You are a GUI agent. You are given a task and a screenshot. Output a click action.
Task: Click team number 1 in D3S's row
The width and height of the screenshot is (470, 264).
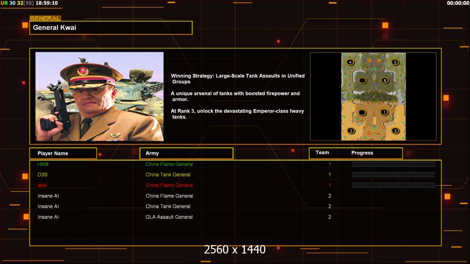[x=330, y=175]
